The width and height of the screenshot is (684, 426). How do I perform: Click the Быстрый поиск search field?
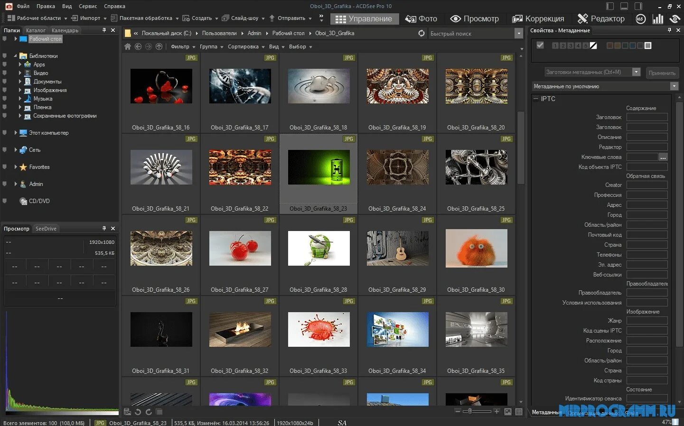471,34
